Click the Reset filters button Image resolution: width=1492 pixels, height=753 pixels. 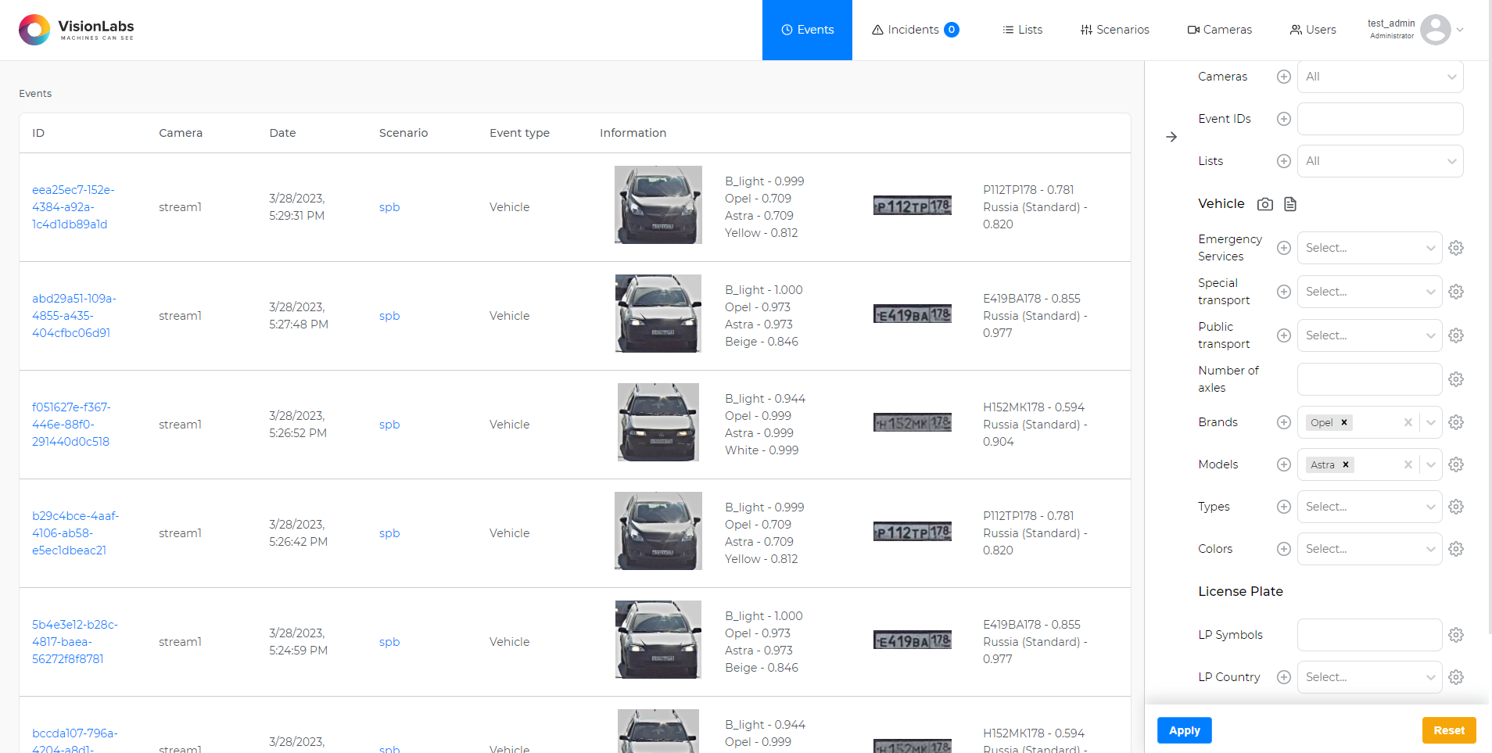click(1449, 730)
